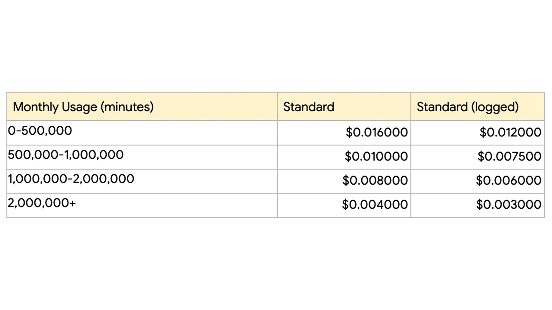This screenshot has height=310, width=552.
Task: Select the $0.004000 Standard price cell
Action: 344,205
